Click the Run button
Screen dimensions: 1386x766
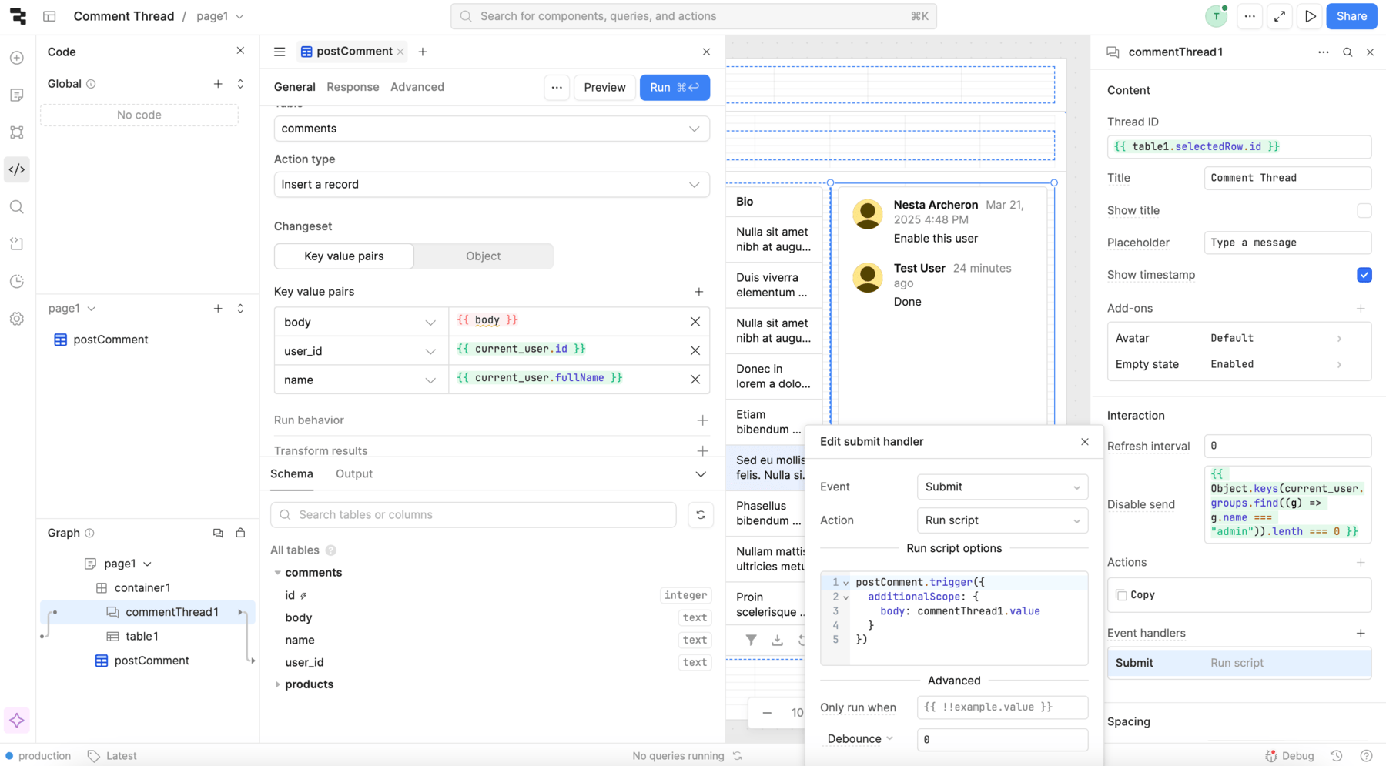tap(675, 88)
